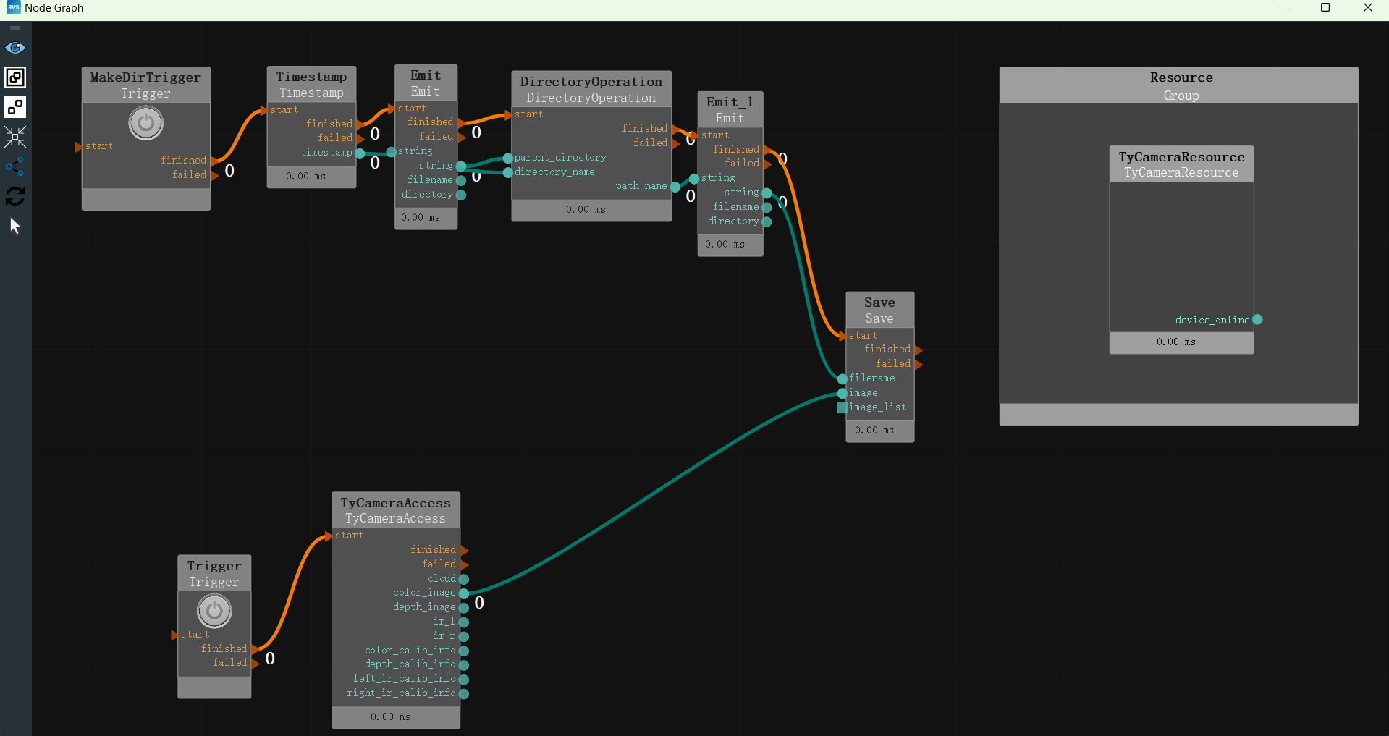1389x736 pixels.
Task: Select the Save node header
Action: coord(880,310)
